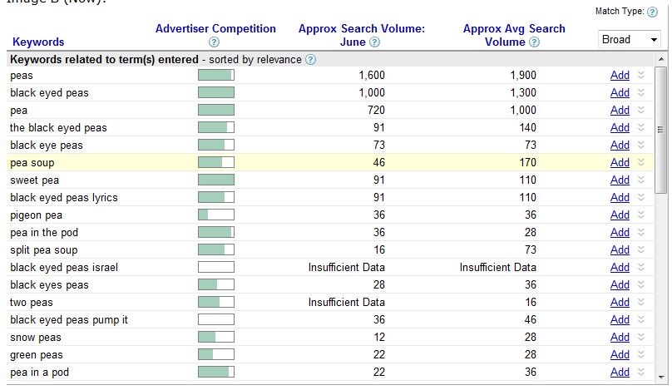Expand options chevron for black eyed peas row

[x=640, y=92]
